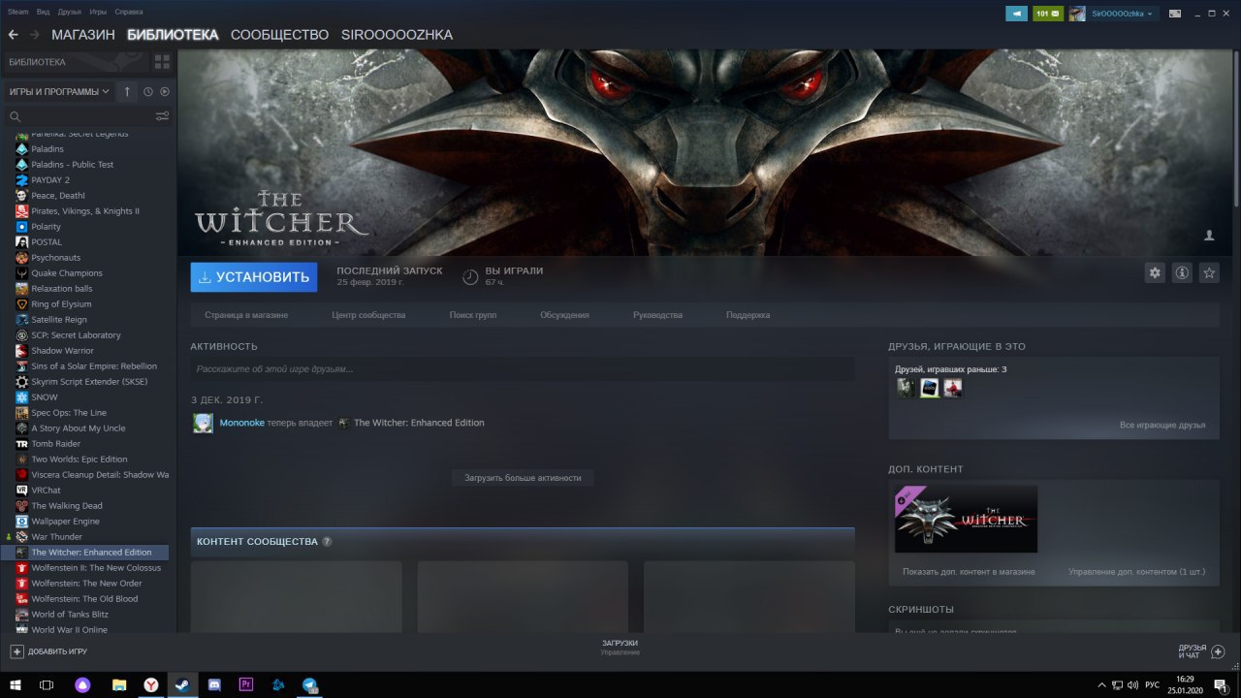Open Mononoke's profile link
The width and height of the screenshot is (1241, 698).
pyautogui.click(x=242, y=423)
